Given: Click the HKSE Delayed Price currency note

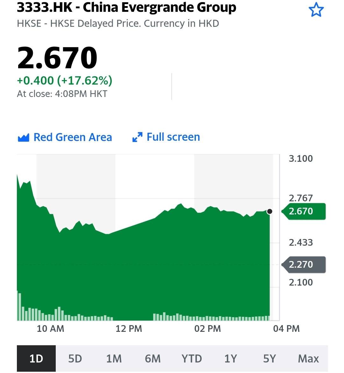Looking at the screenshot, I should point(118,24).
